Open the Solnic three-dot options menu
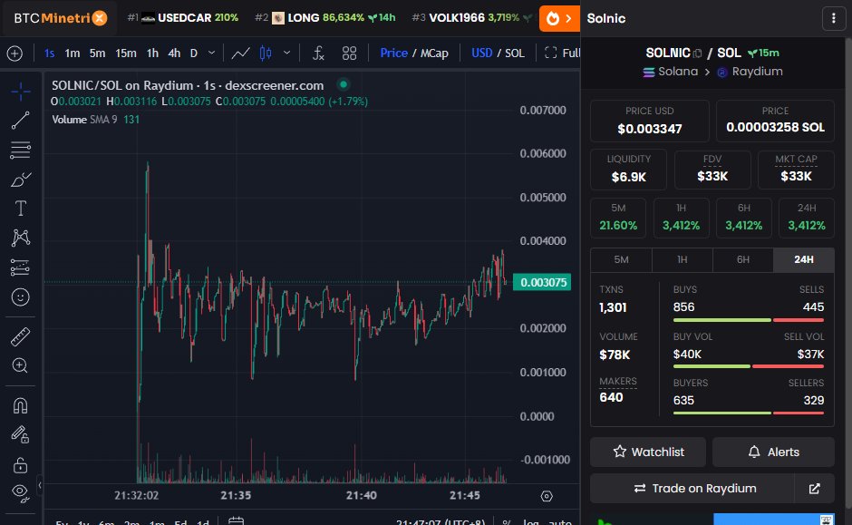Viewport: 852px width, 525px height. (x=834, y=18)
